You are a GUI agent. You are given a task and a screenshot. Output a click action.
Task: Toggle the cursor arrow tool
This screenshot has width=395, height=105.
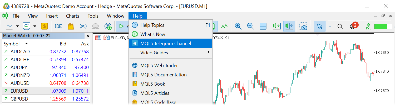(320, 26)
